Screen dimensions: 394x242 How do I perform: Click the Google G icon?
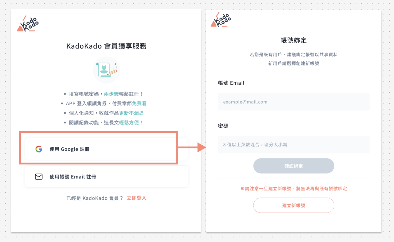[39, 149]
